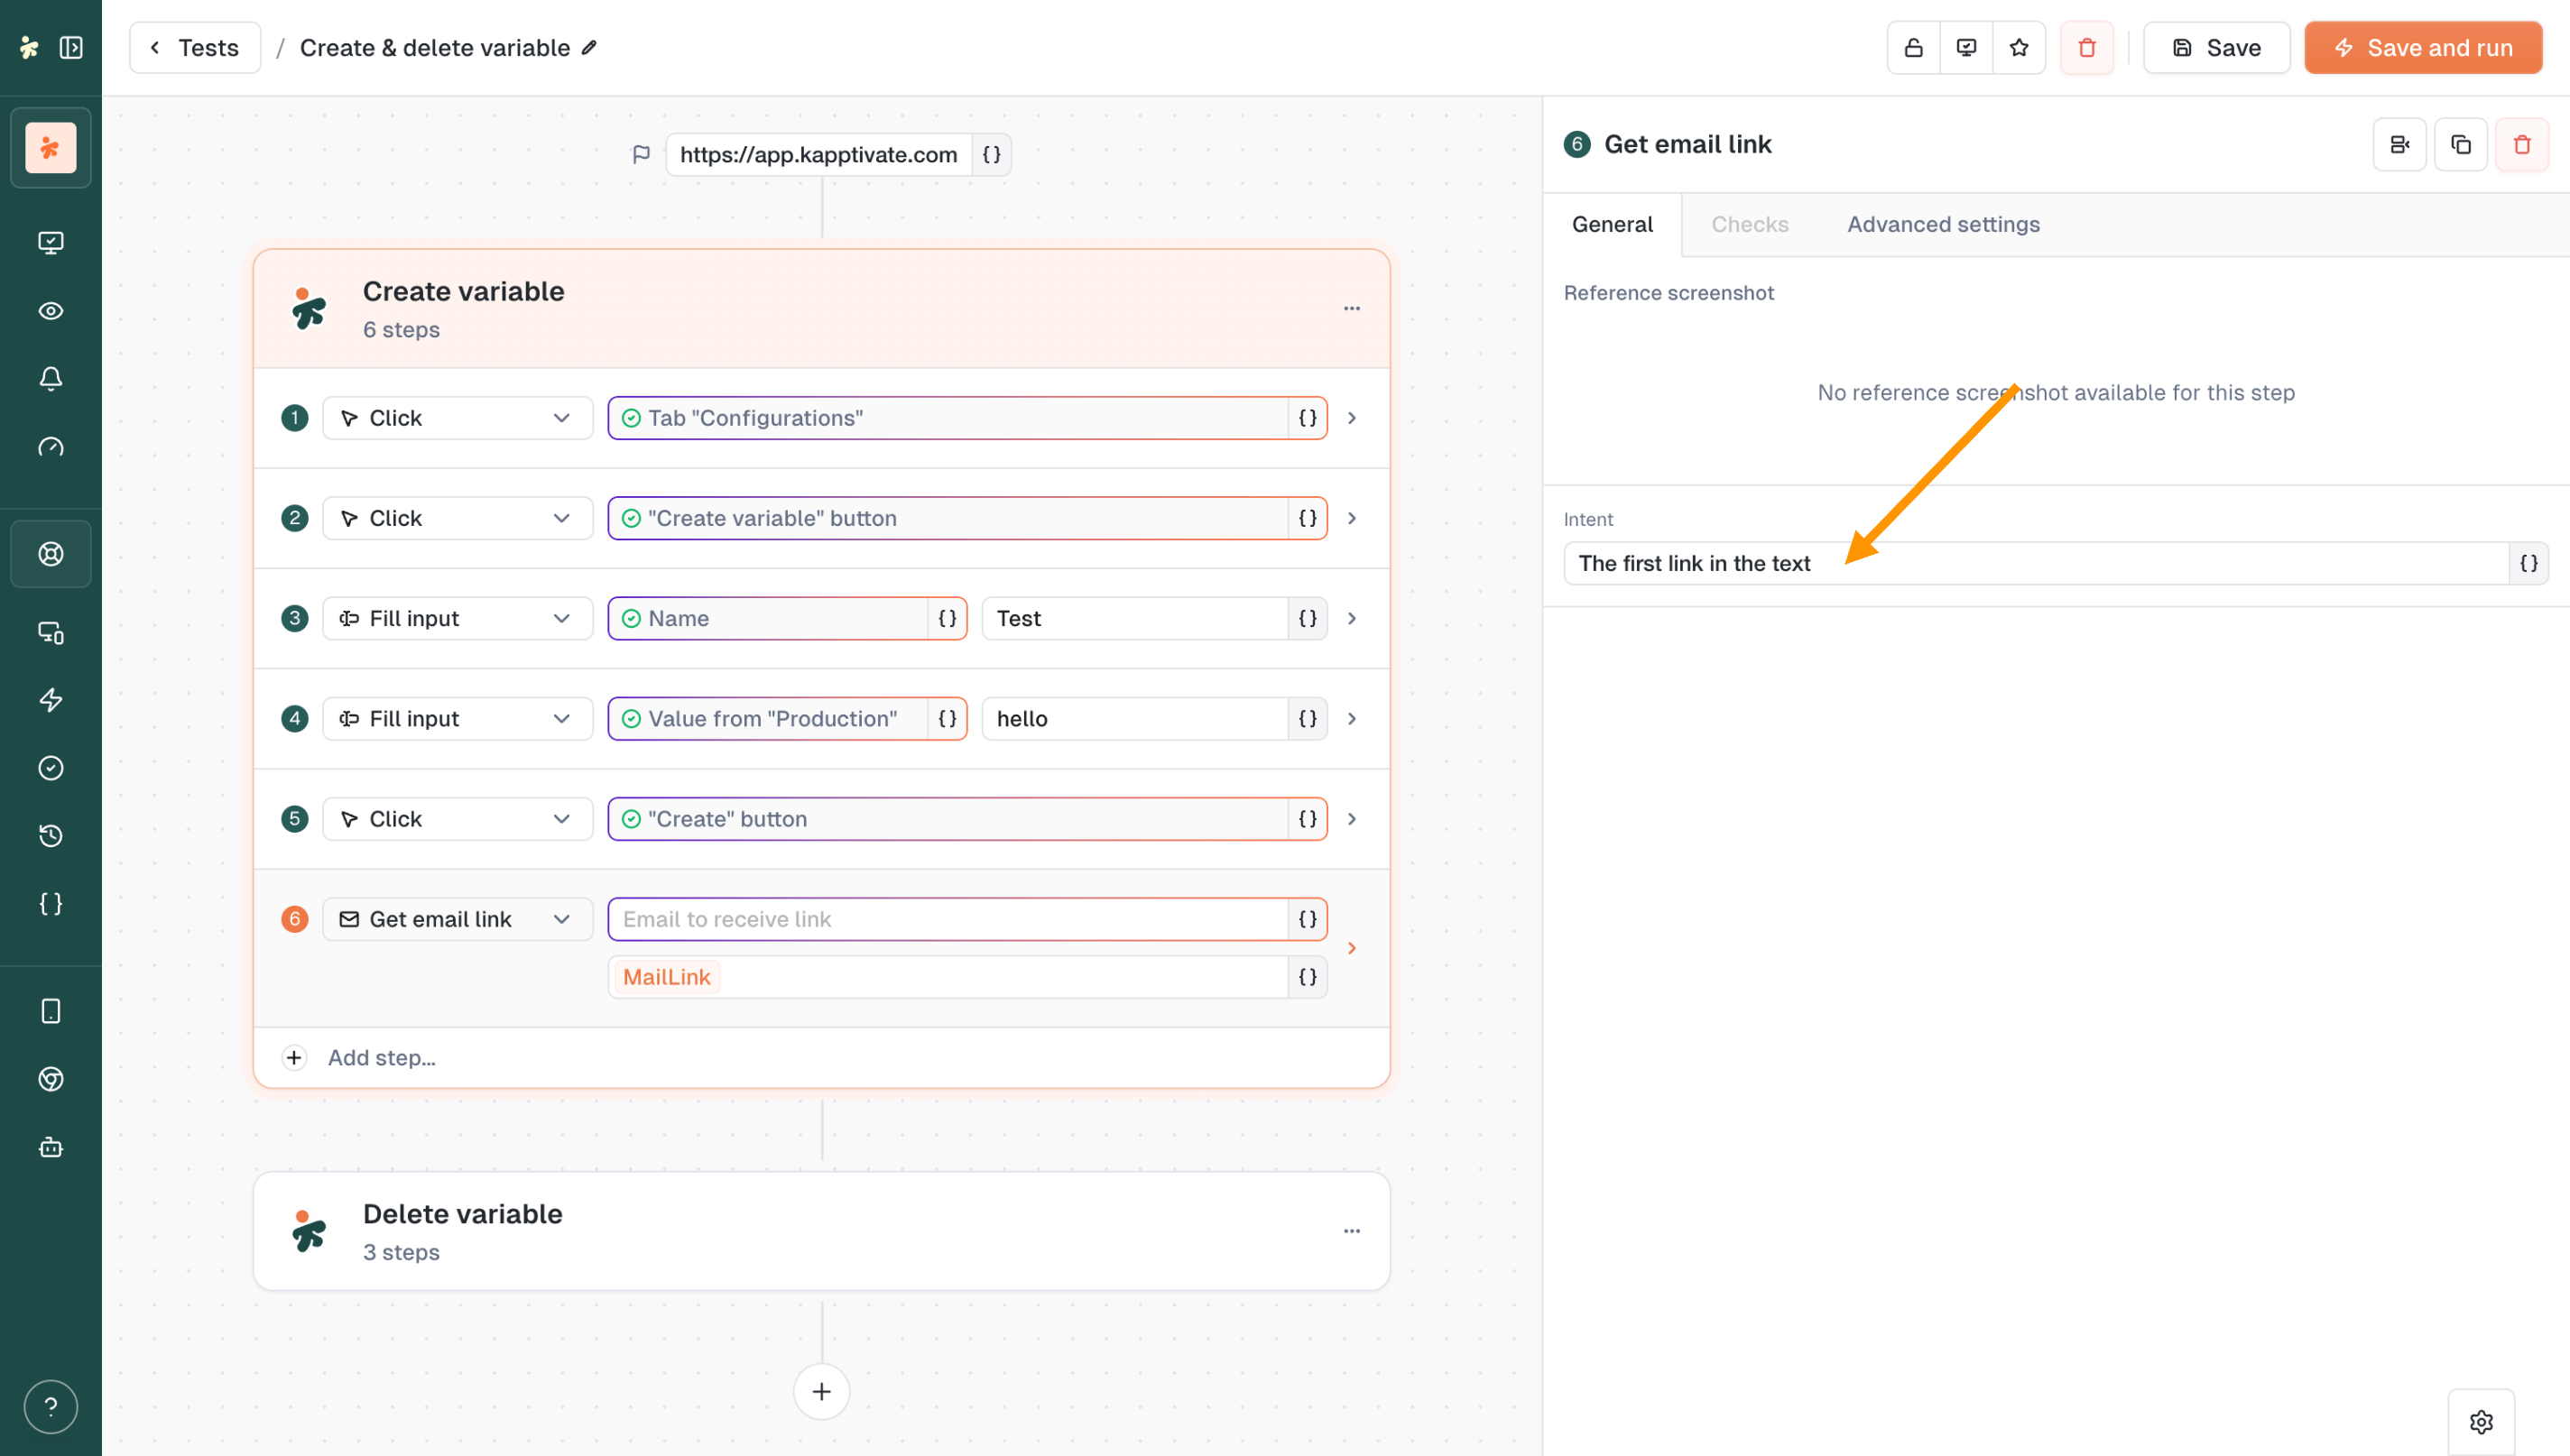Open the action dropdown for step 1 Click
Viewport: 2570px width, 1456px height.
(x=457, y=418)
